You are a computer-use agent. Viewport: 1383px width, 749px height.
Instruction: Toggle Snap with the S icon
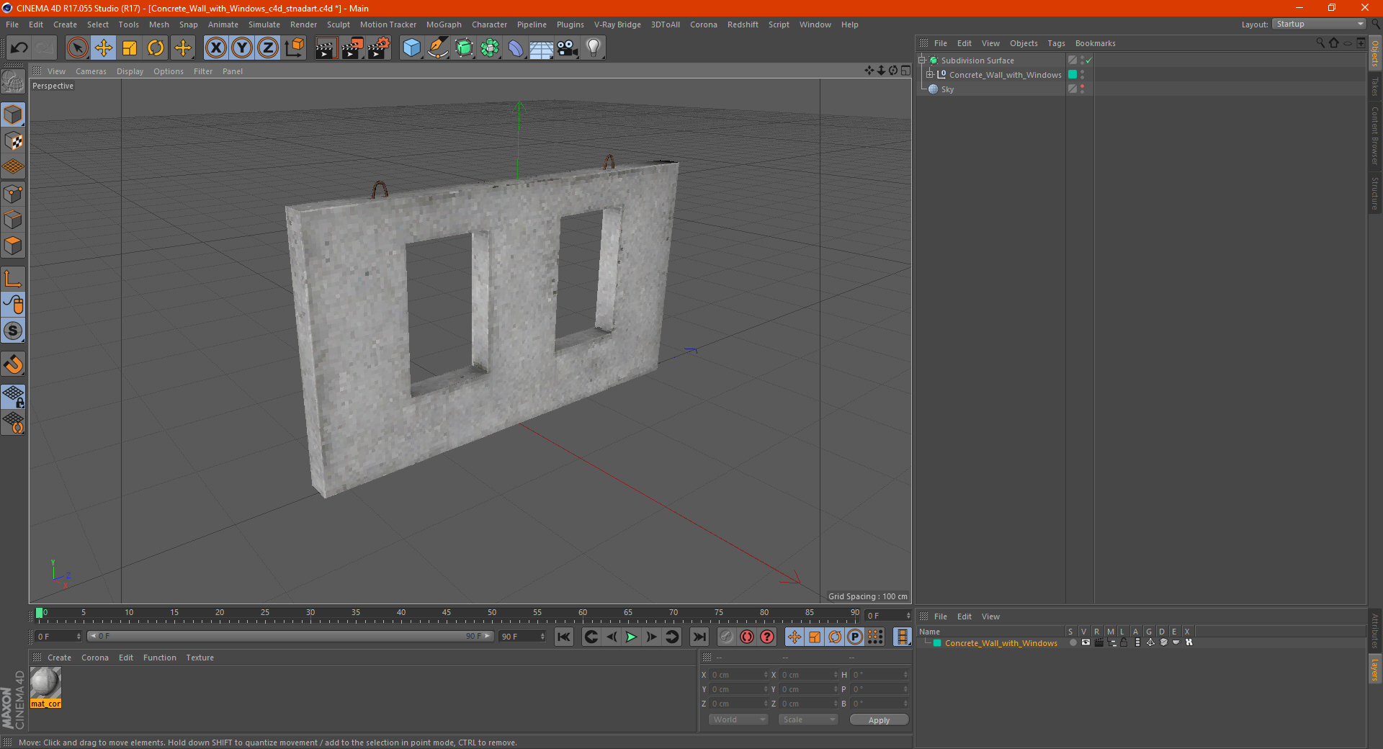coord(13,331)
